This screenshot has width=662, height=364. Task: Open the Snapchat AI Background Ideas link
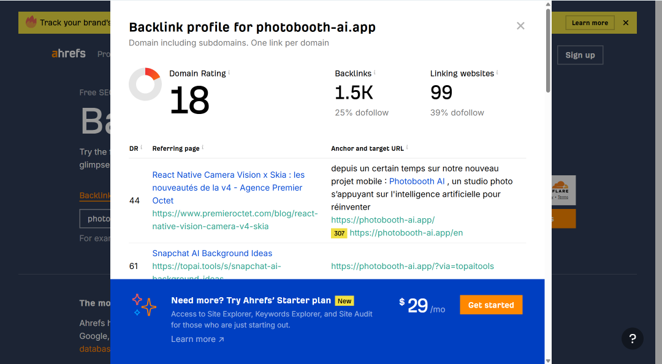click(212, 253)
